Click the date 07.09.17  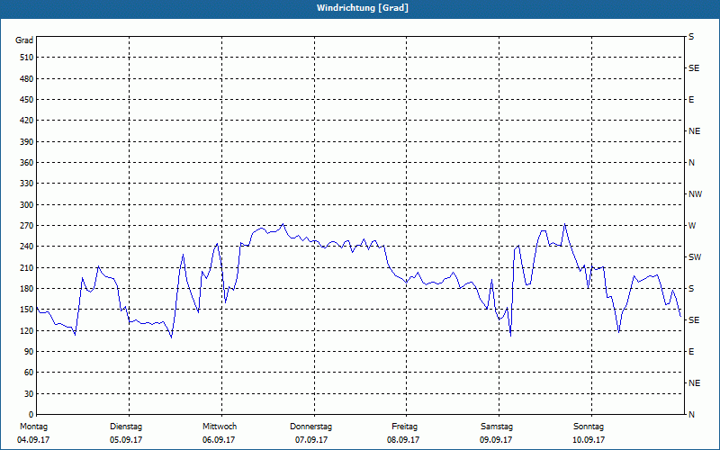311,440
